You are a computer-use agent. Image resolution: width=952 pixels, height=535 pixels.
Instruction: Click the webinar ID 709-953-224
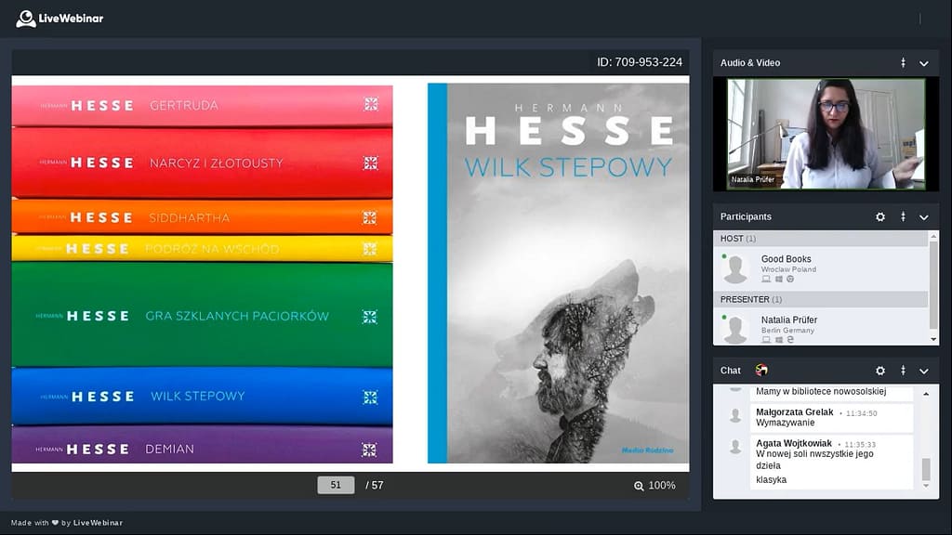coord(640,62)
